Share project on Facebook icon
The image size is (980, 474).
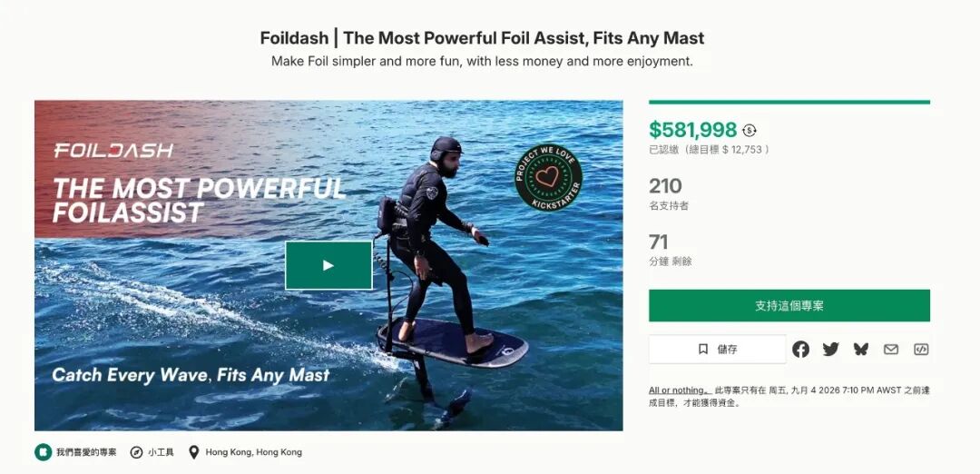(800, 350)
